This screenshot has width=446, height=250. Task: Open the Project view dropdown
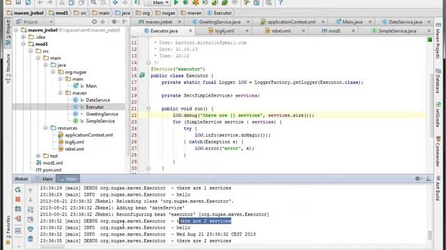tap(34, 22)
